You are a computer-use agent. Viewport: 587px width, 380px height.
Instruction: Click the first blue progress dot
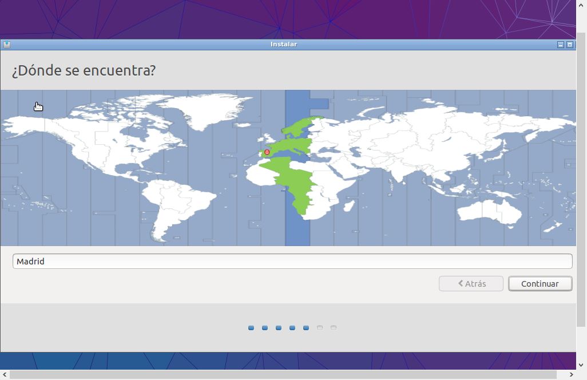pyautogui.click(x=251, y=328)
